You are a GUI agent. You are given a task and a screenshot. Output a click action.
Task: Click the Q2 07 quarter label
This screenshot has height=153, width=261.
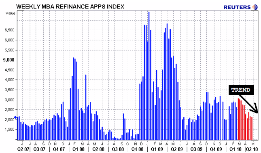coord(23,149)
